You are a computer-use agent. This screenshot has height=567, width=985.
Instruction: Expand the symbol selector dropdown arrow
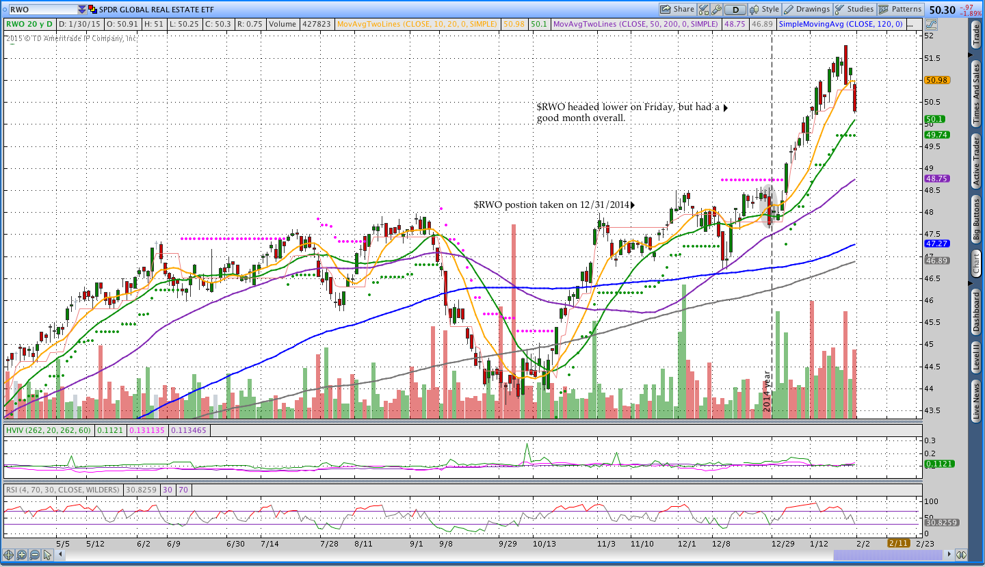click(x=82, y=10)
